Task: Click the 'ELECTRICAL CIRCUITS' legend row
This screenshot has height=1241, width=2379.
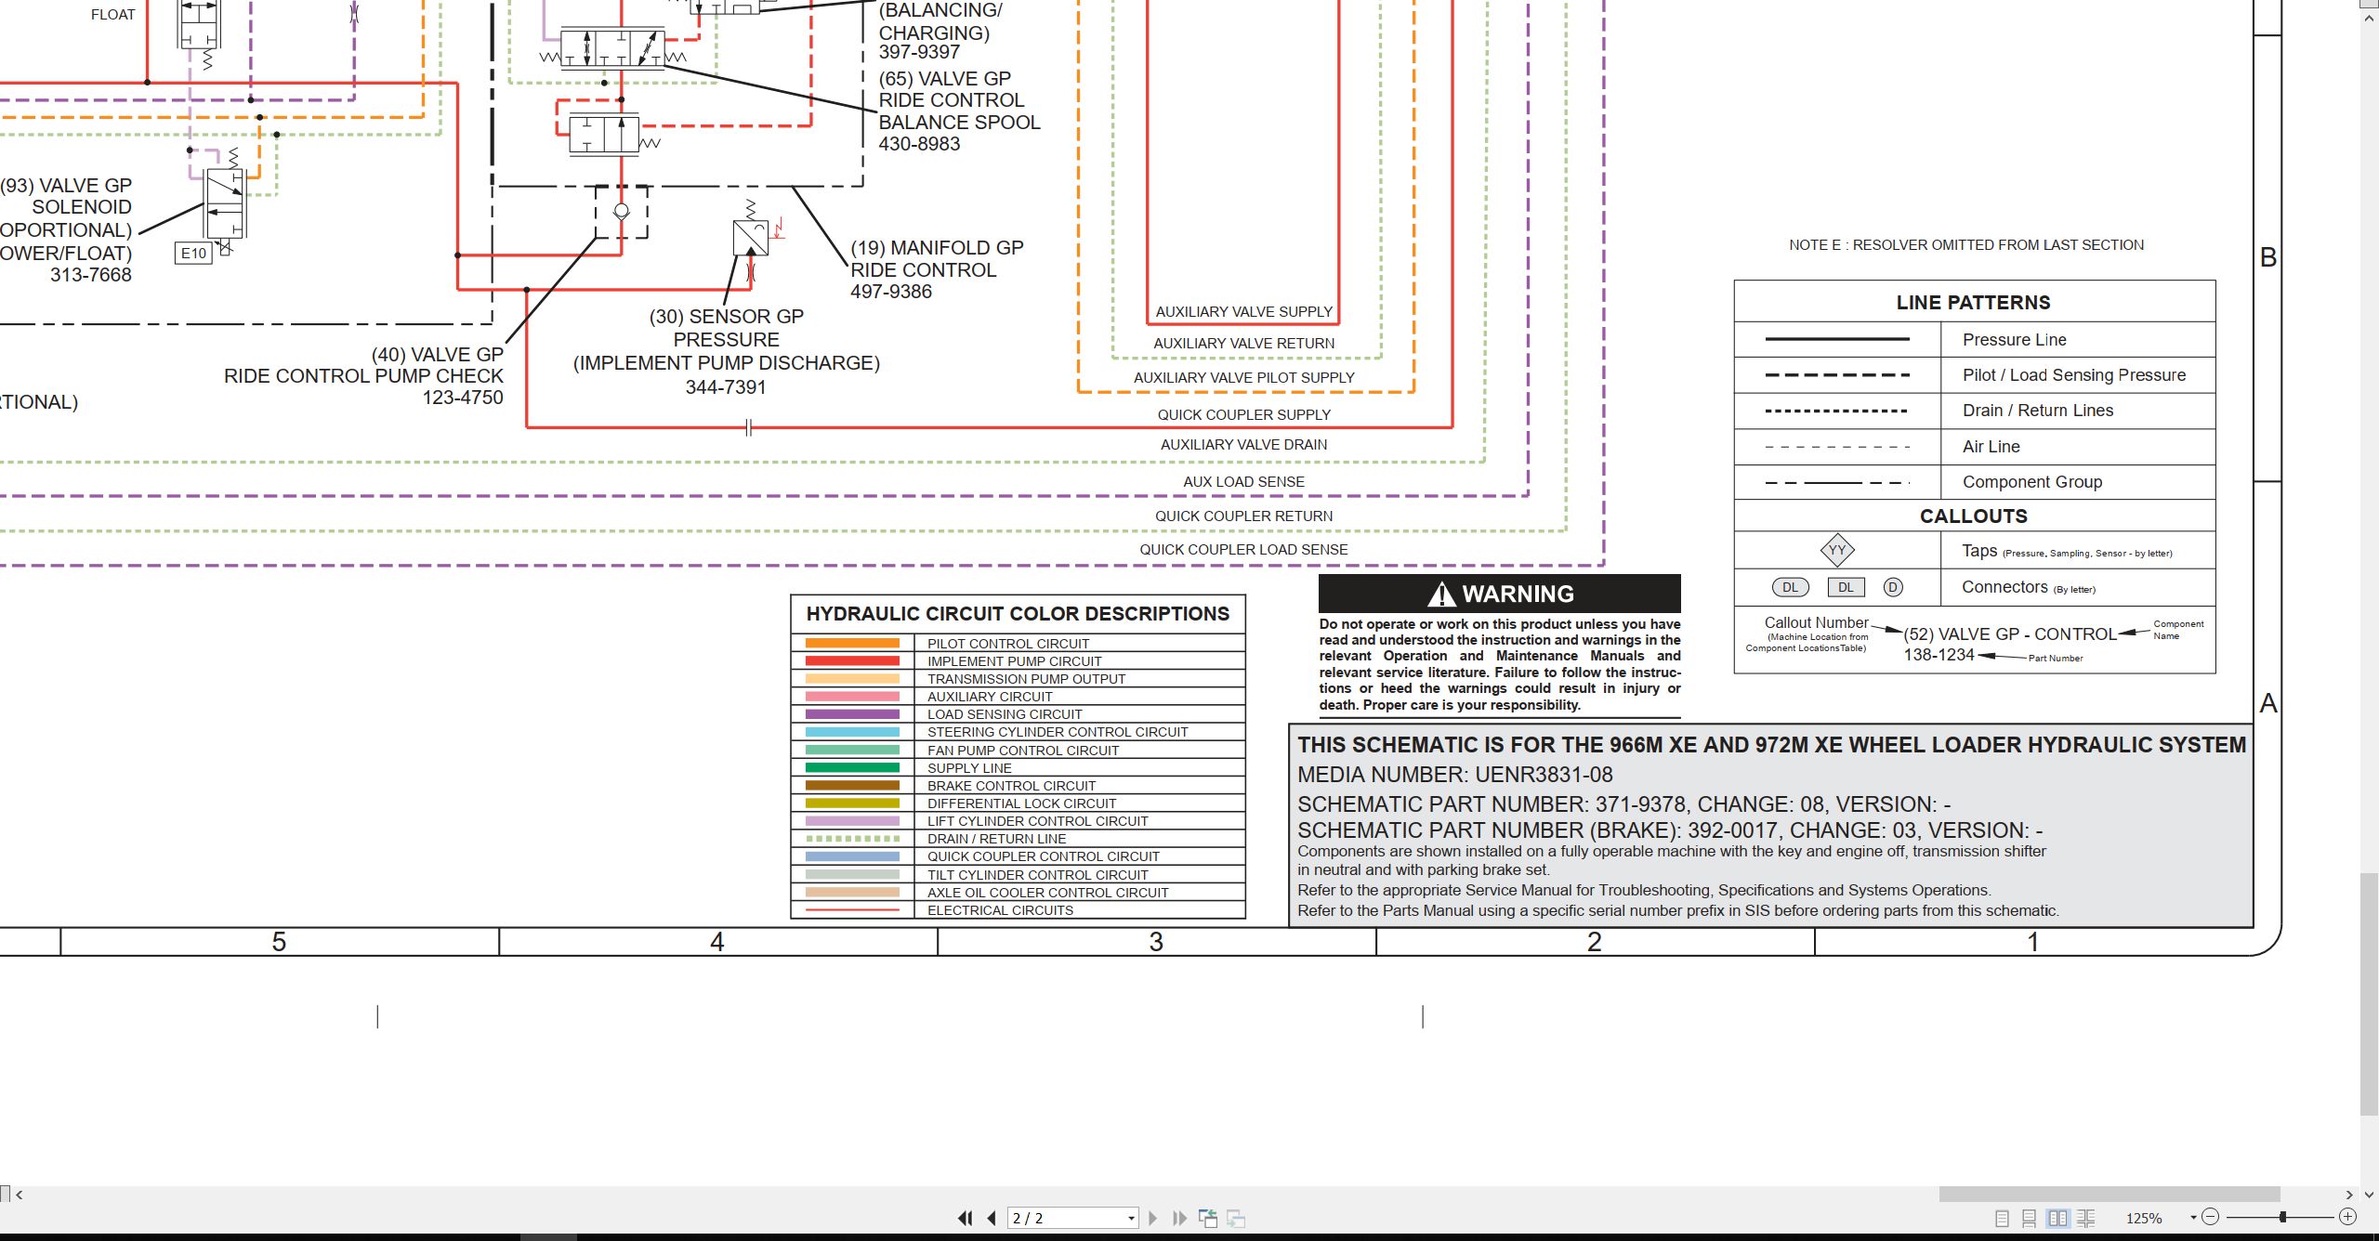Action: pos(1018,910)
